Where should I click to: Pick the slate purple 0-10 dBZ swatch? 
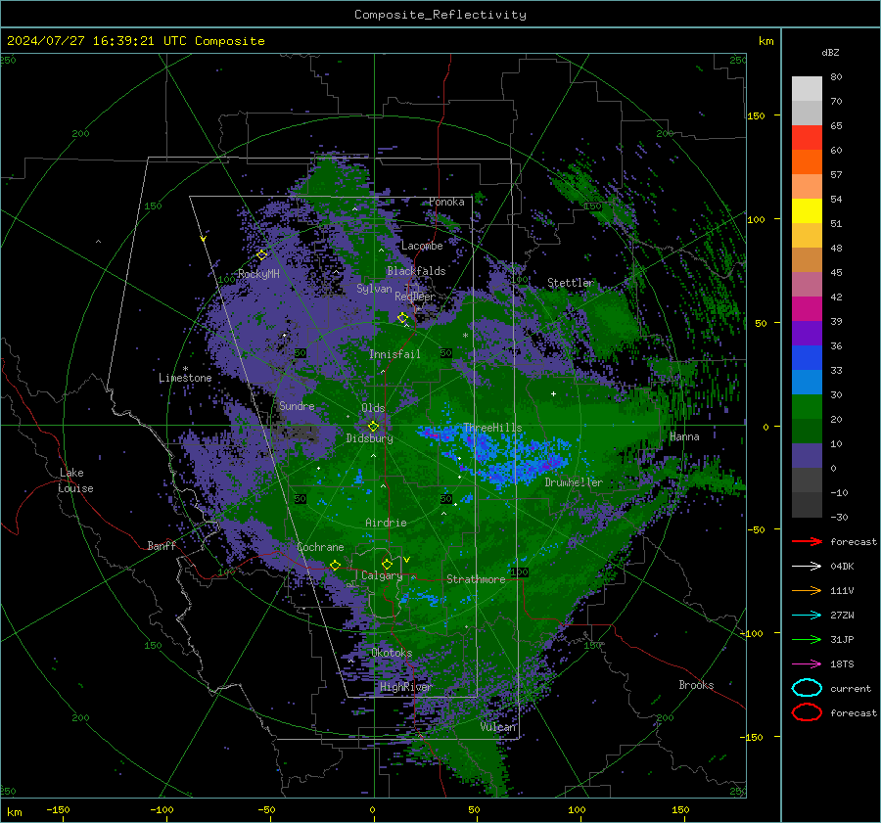point(807,455)
